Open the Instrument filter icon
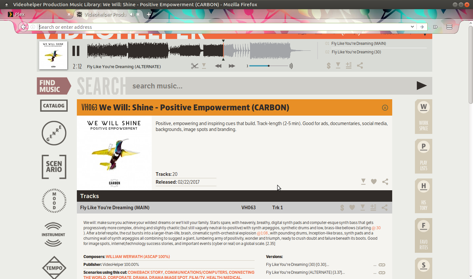 (x=53, y=234)
